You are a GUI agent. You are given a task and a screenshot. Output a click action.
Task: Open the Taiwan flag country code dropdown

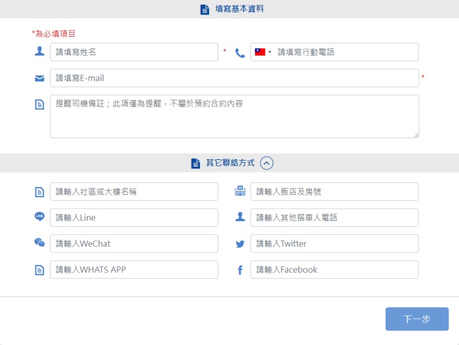click(x=263, y=52)
